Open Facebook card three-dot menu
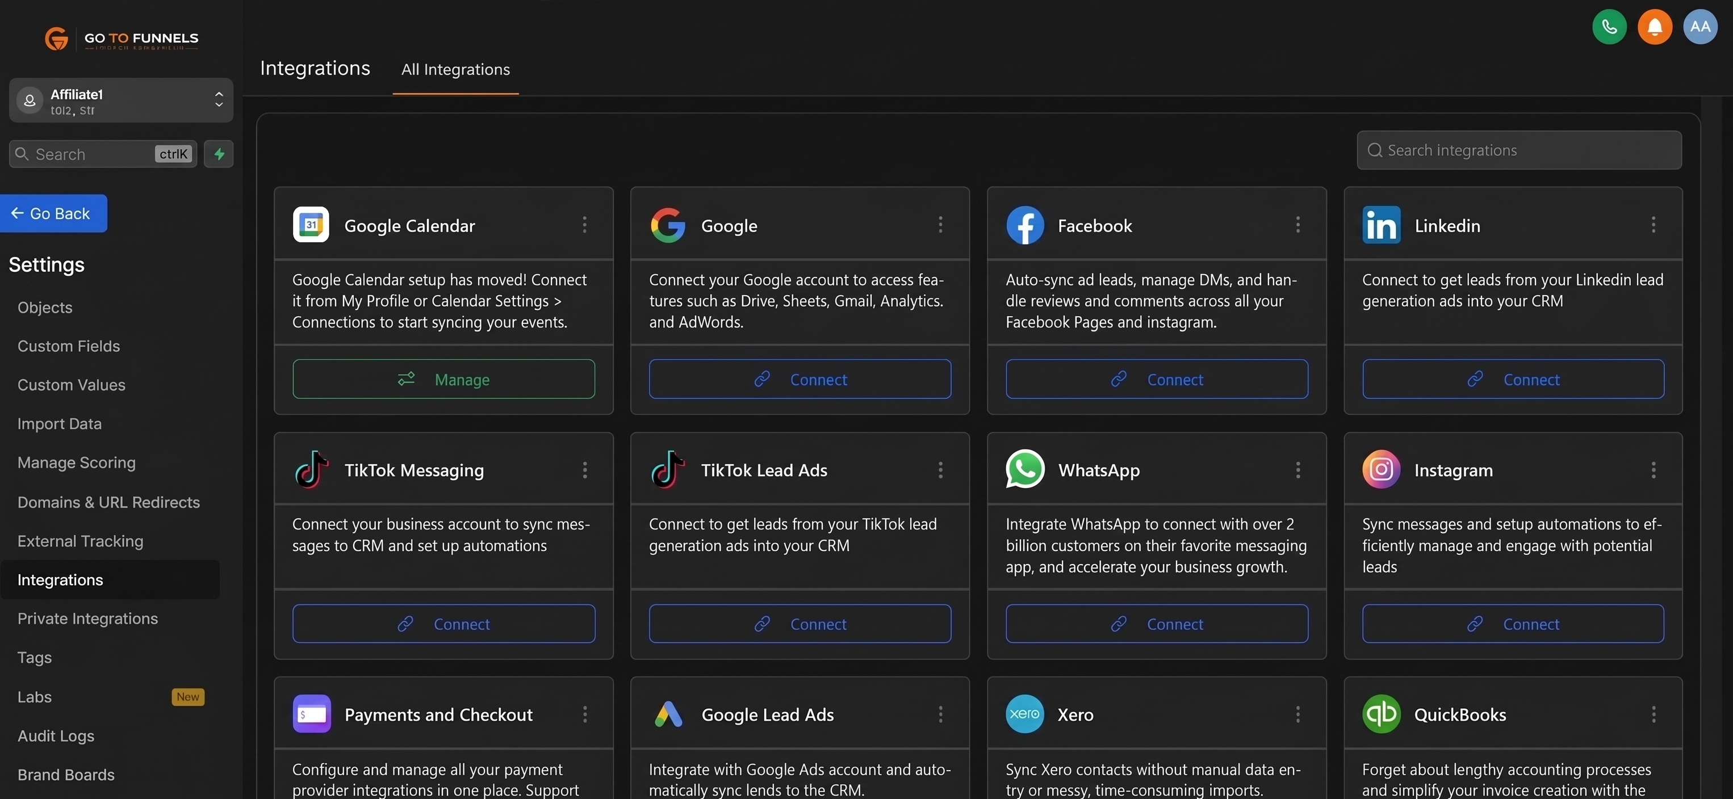The image size is (1733, 799). (x=1297, y=225)
